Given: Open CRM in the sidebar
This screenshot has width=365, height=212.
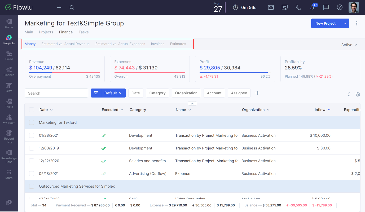Looking at the screenshot, I should (9, 87).
